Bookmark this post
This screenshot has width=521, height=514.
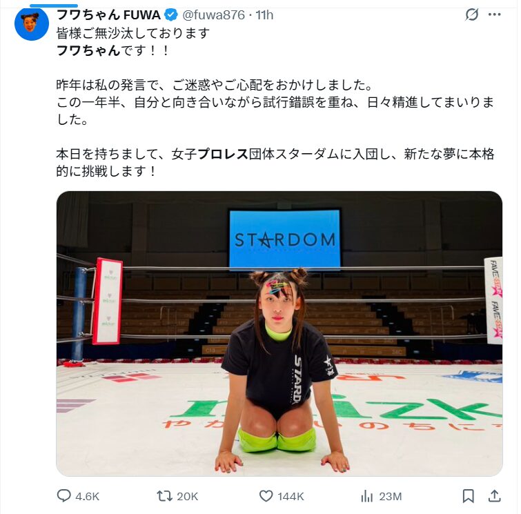click(468, 495)
